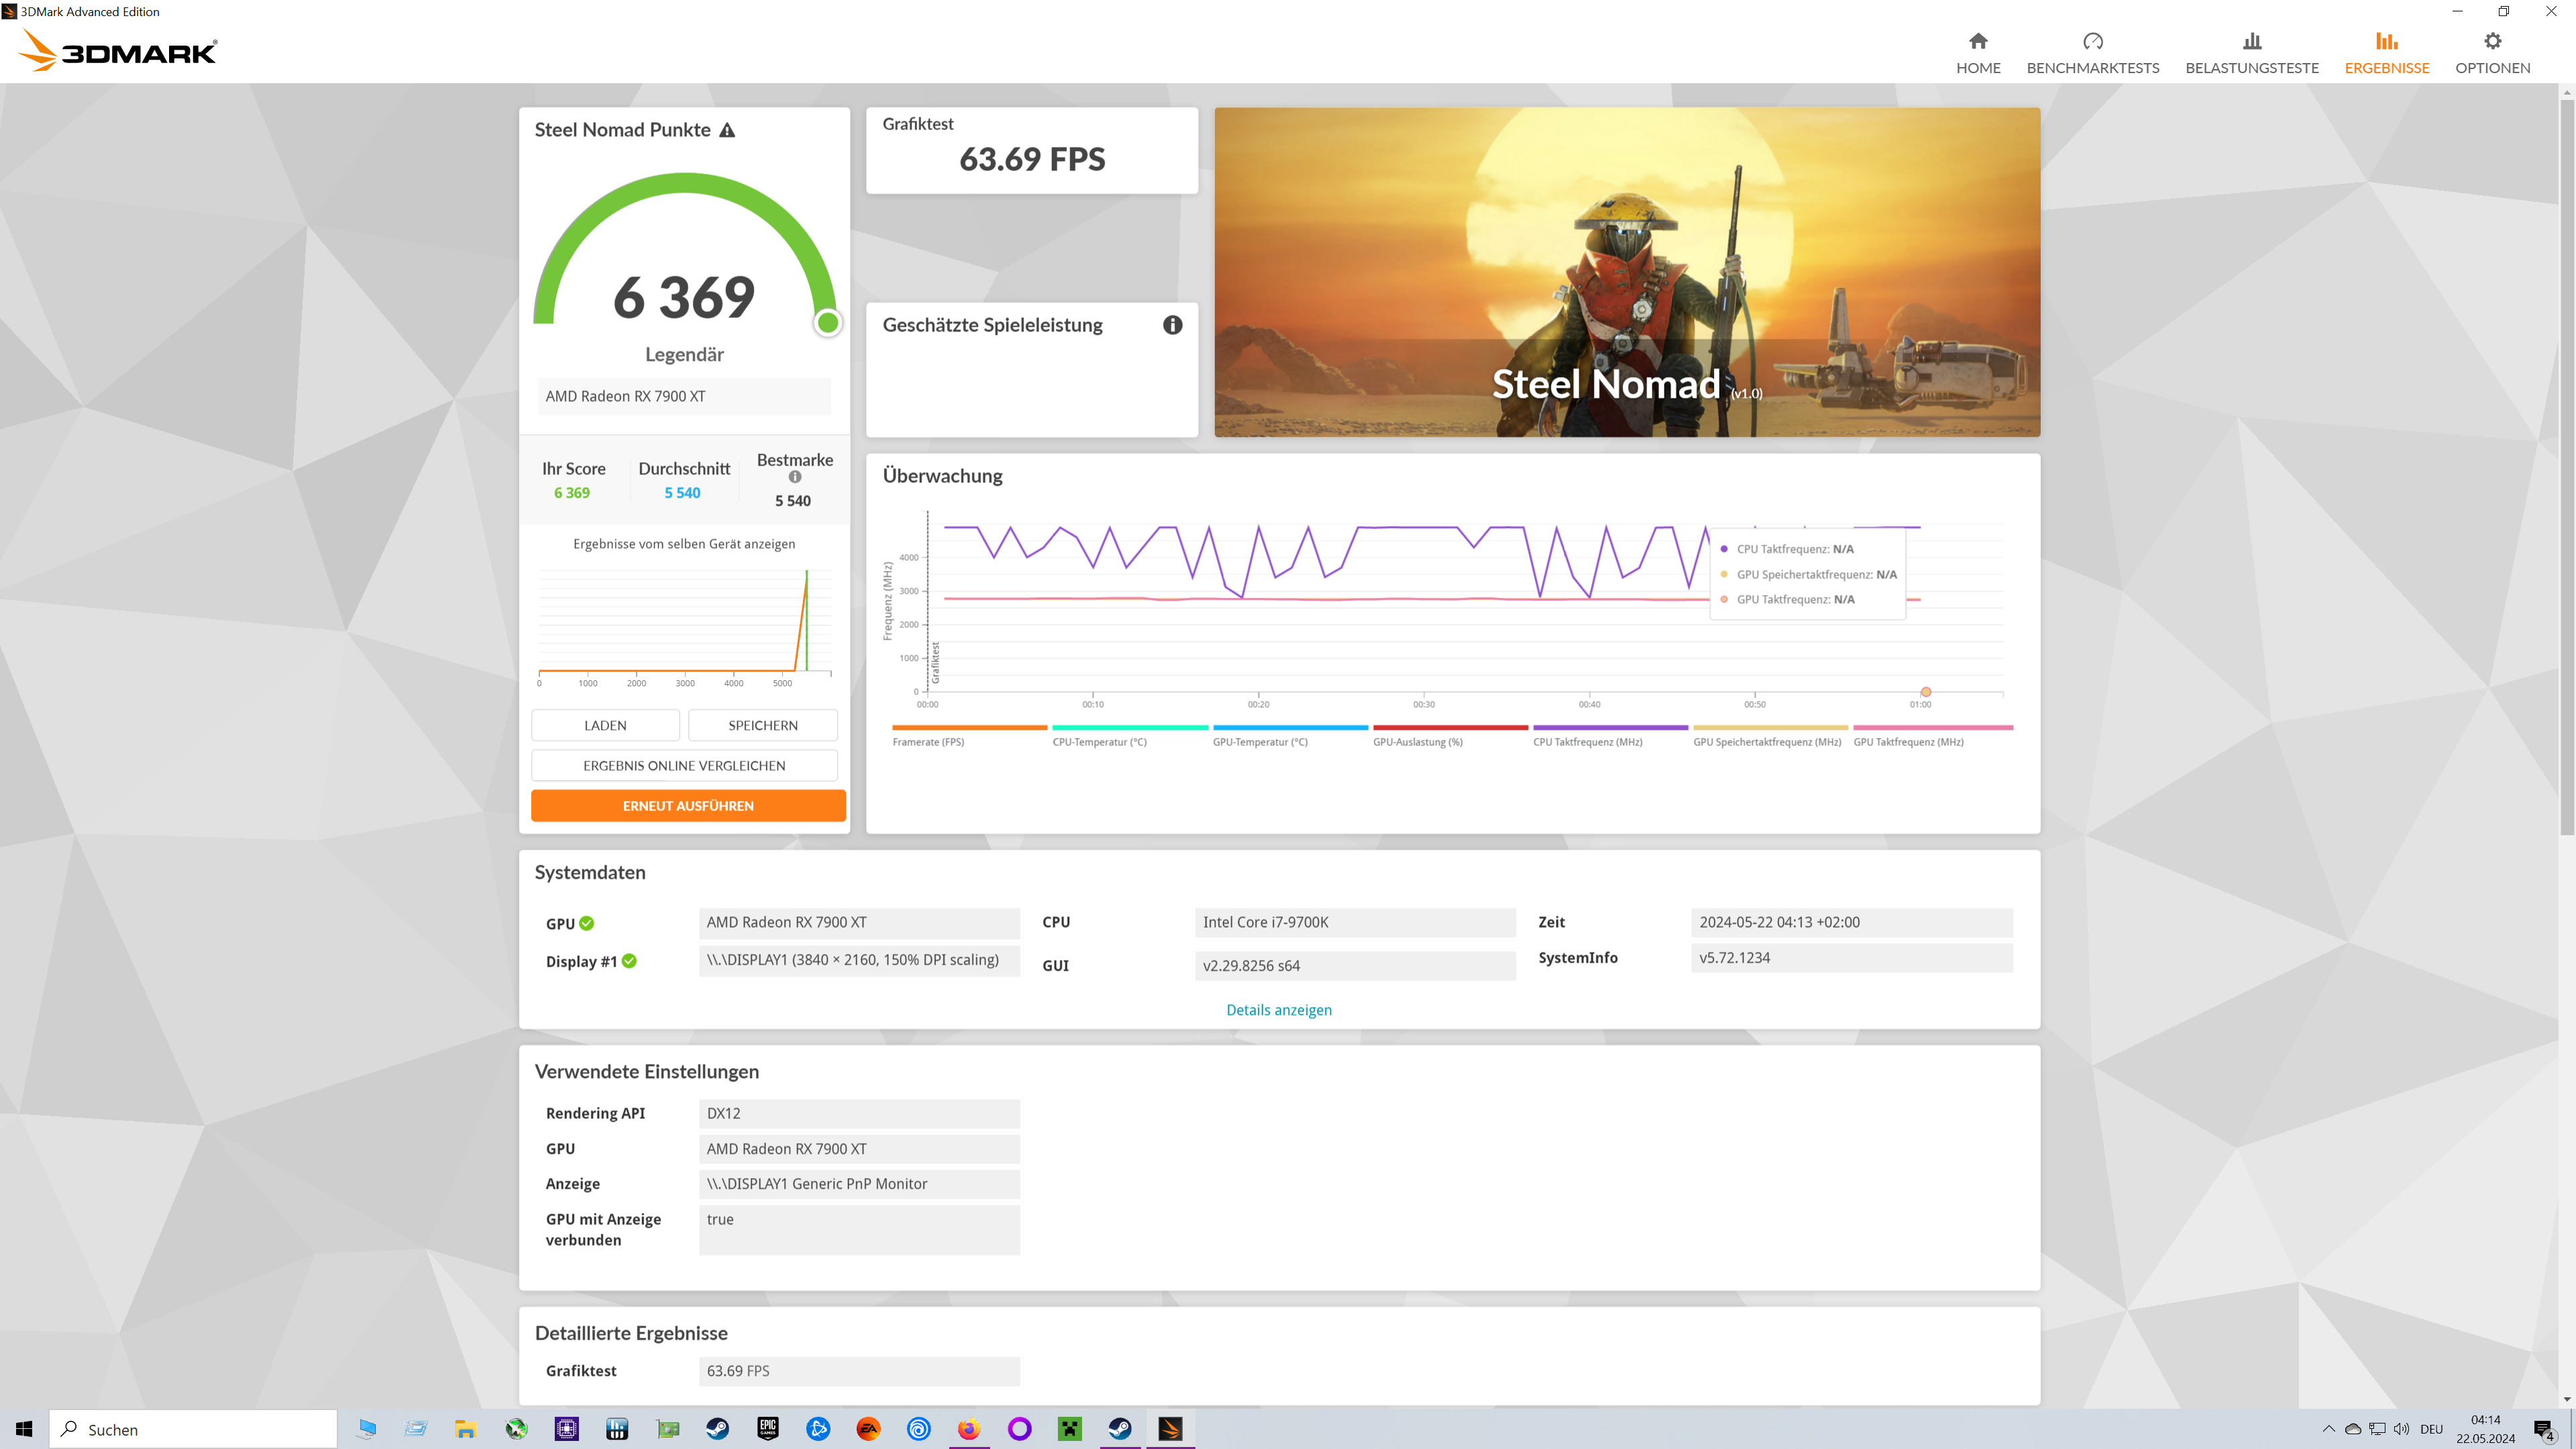Open Steam from the taskbar

point(717,1429)
